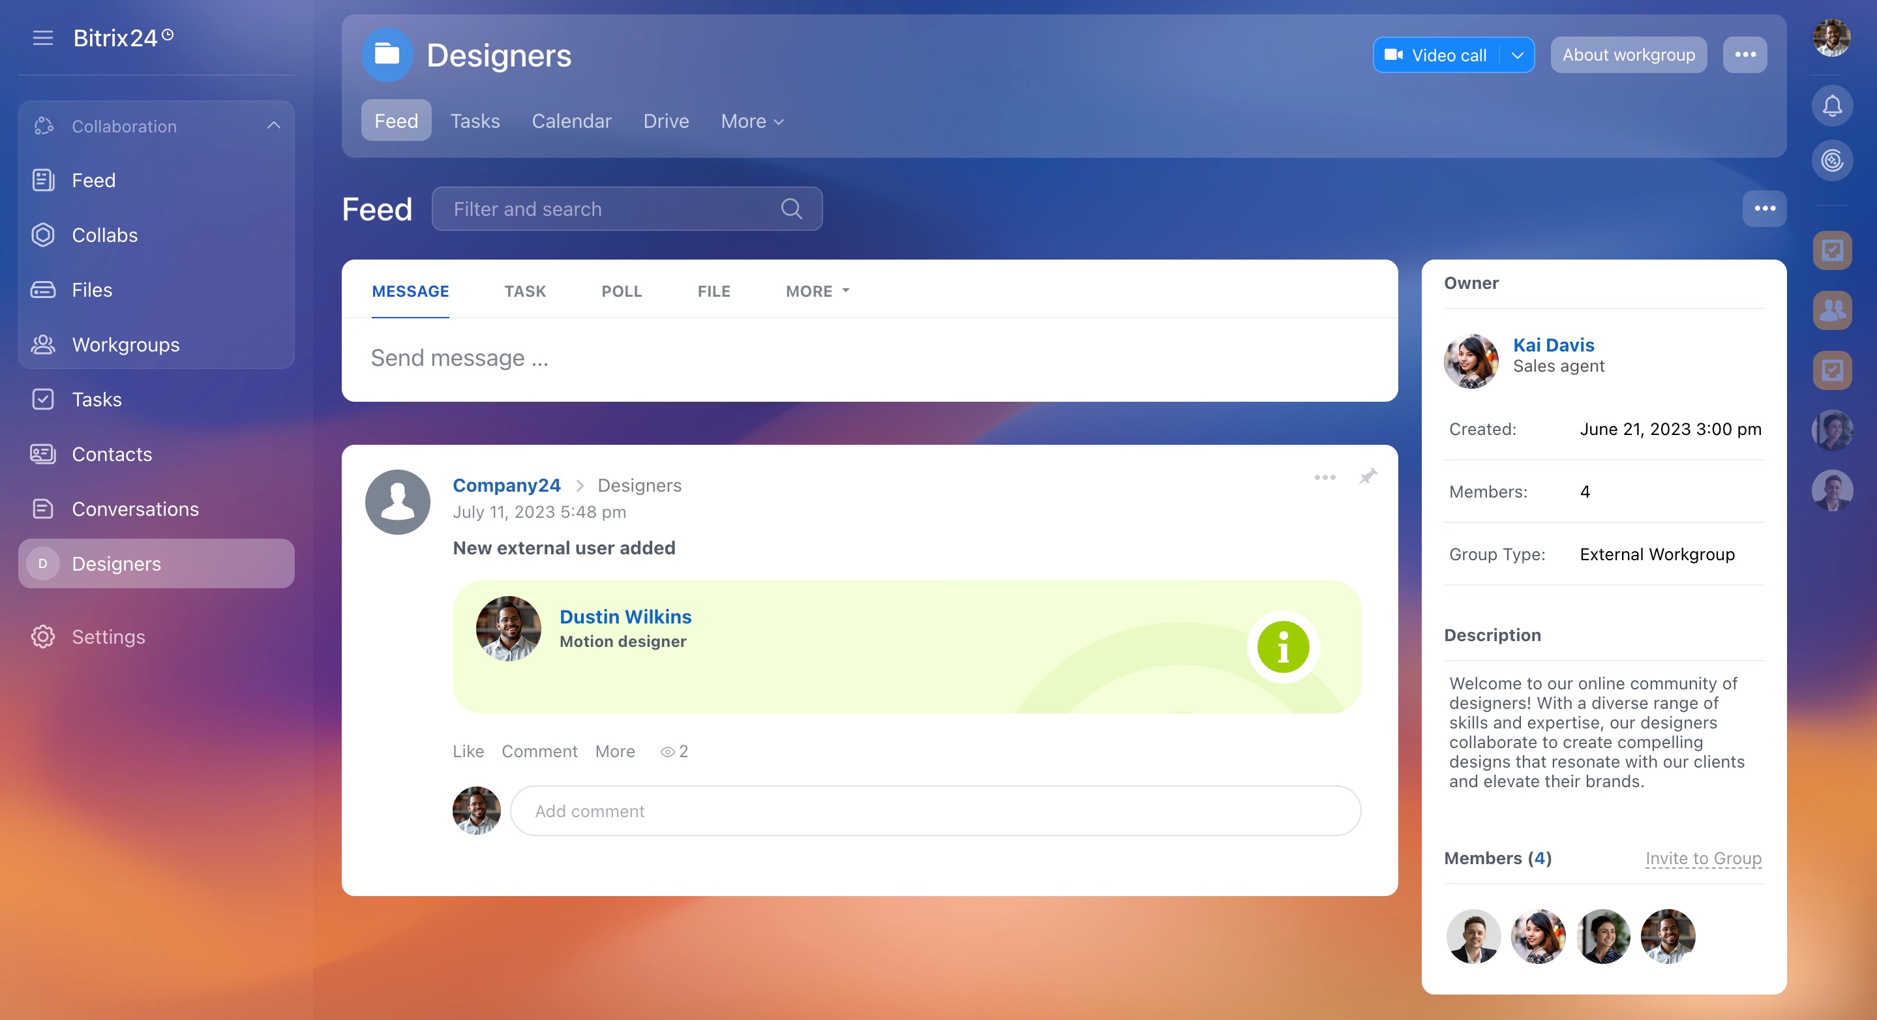Collapse the Collaboration section
This screenshot has height=1020, width=1877.
point(273,125)
